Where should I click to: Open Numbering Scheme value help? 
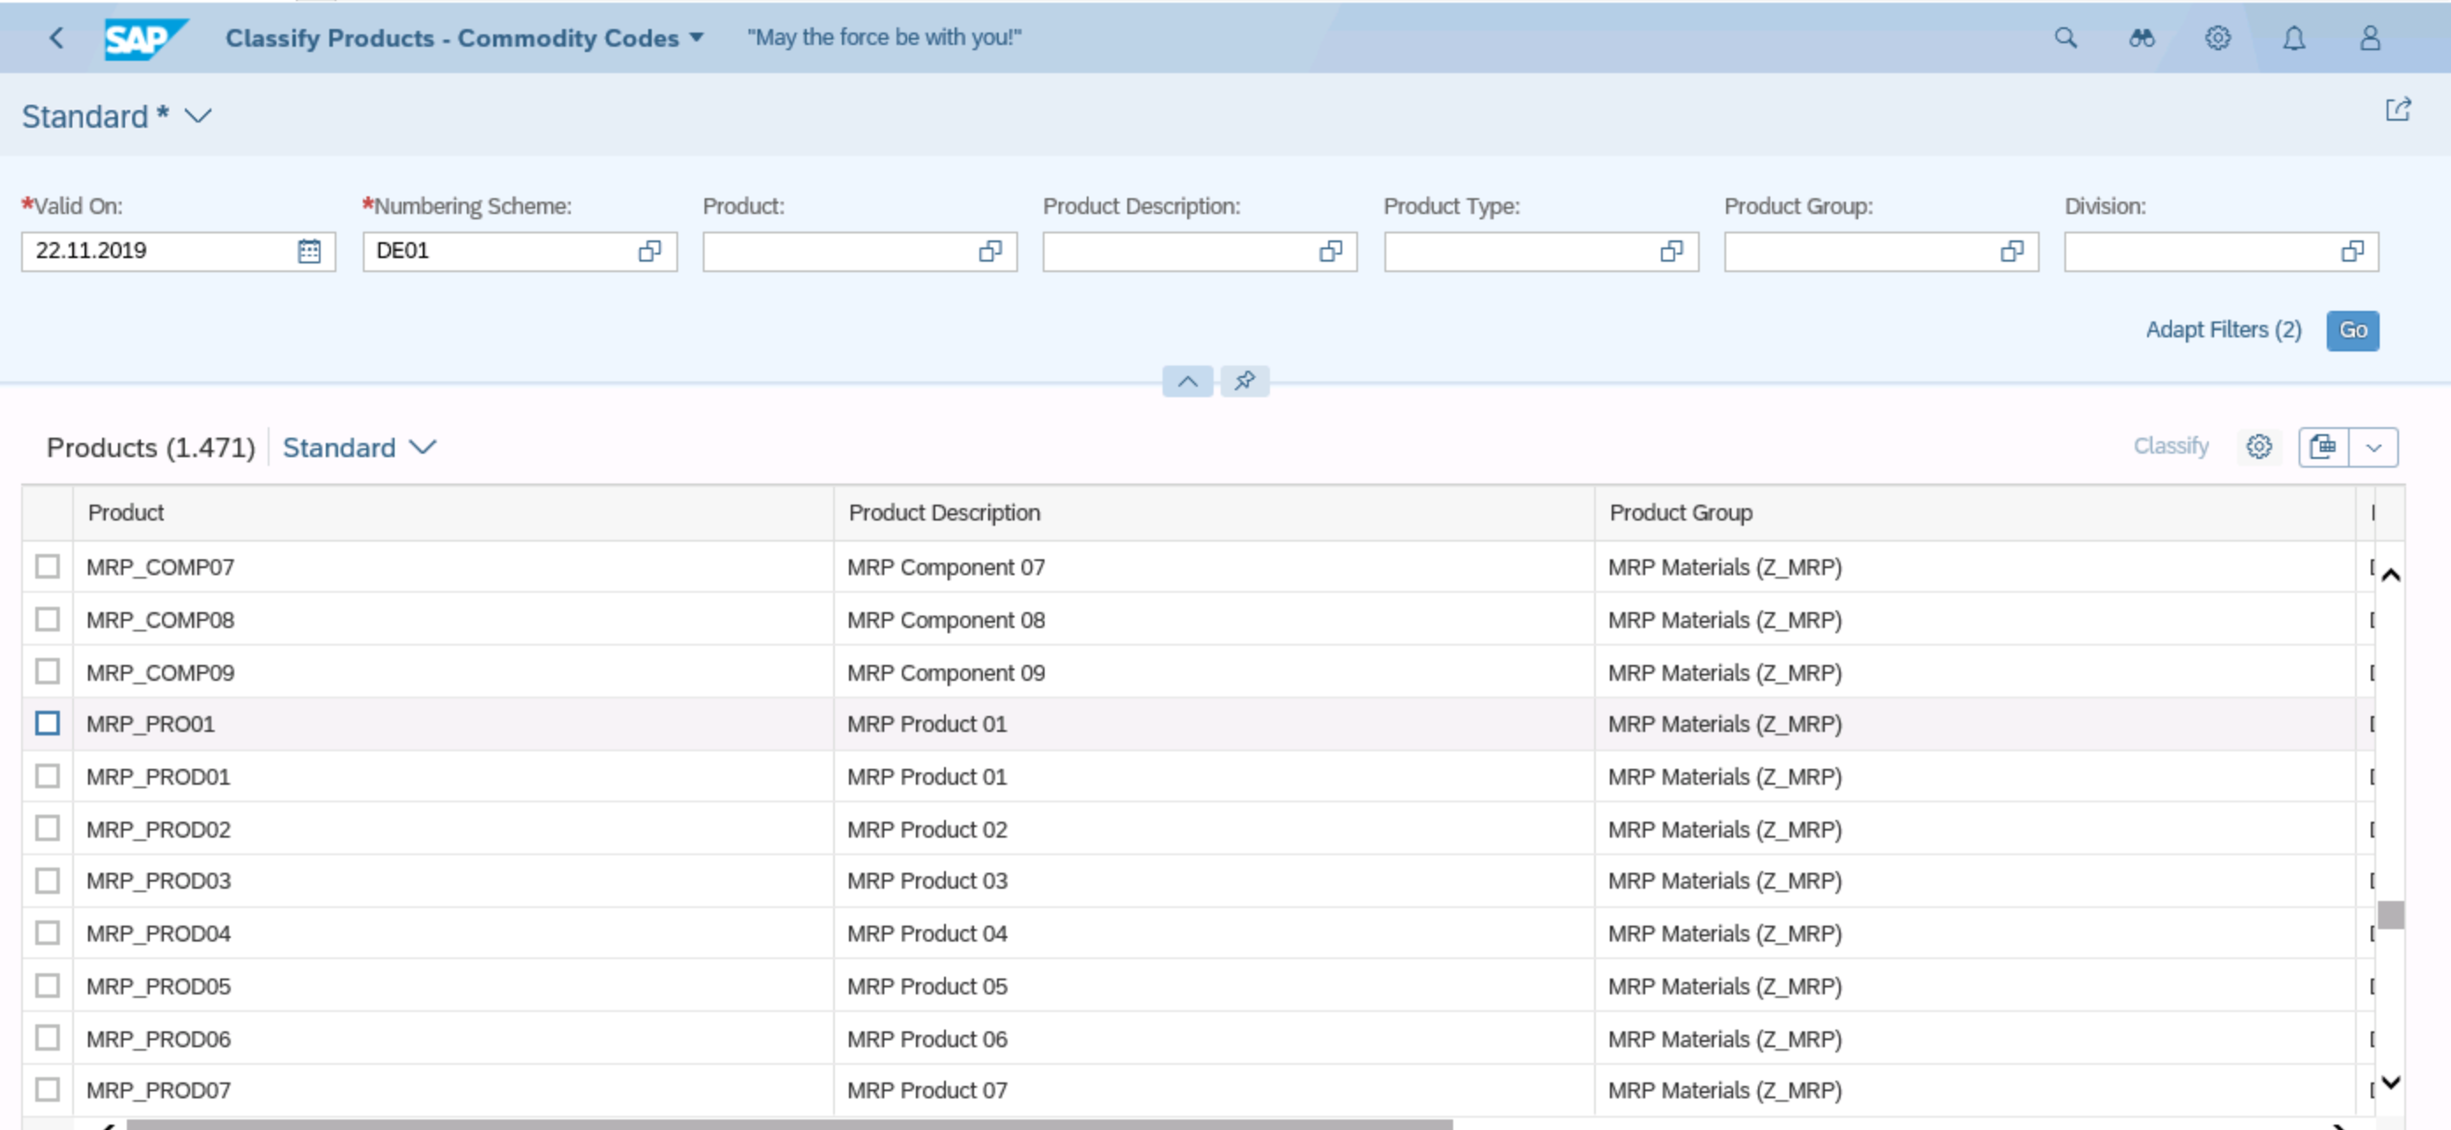click(650, 251)
